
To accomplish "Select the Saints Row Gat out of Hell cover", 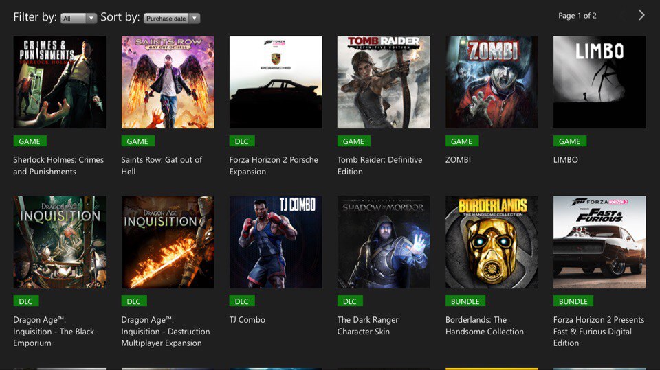I will (168, 82).
